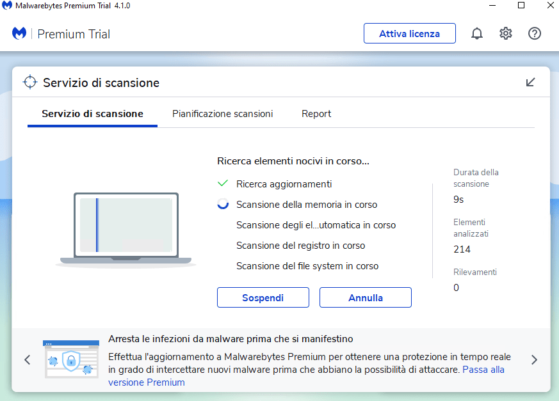Click 'Scansione del registro in corso' text

300,246
